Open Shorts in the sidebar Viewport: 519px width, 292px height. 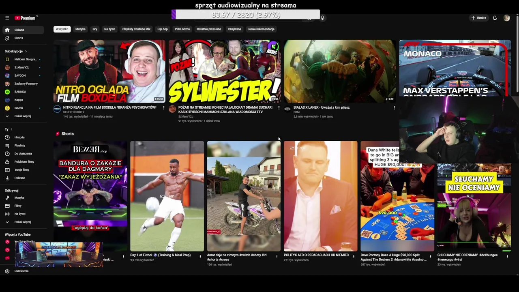coord(23,38)
